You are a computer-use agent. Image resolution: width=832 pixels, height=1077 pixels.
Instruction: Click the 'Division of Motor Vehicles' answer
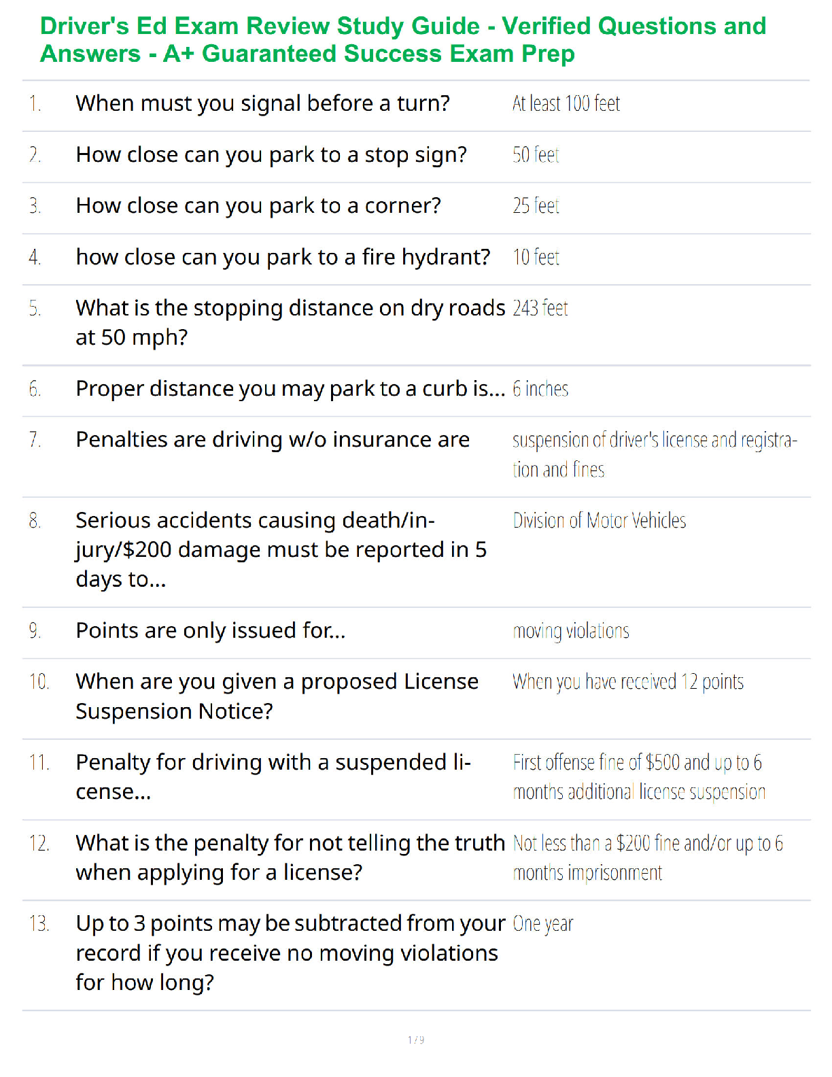[600, 521]
